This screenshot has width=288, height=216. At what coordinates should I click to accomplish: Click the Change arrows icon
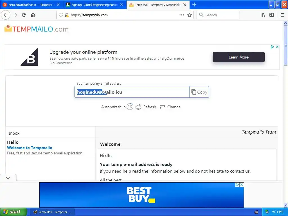[163, 107]
